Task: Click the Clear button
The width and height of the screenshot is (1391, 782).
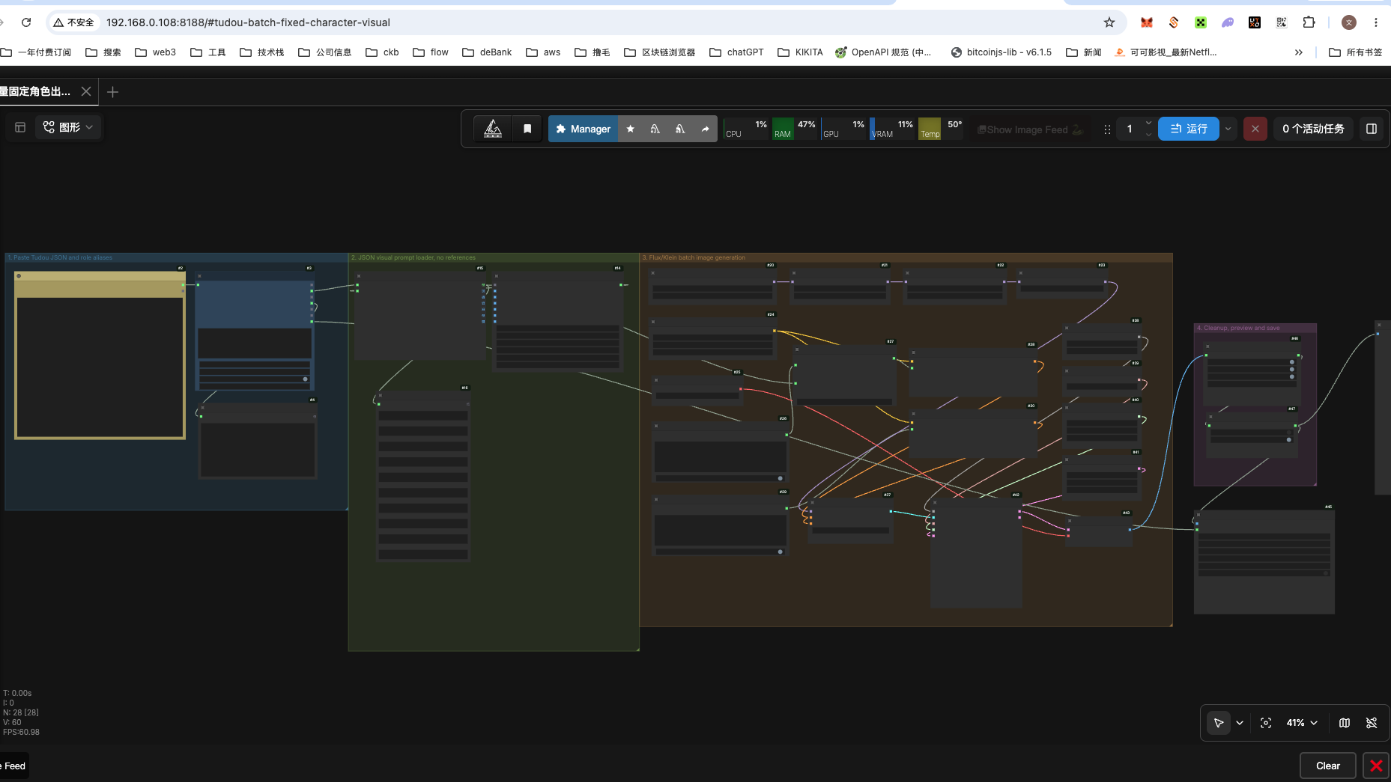Action: coord(1328,766)
